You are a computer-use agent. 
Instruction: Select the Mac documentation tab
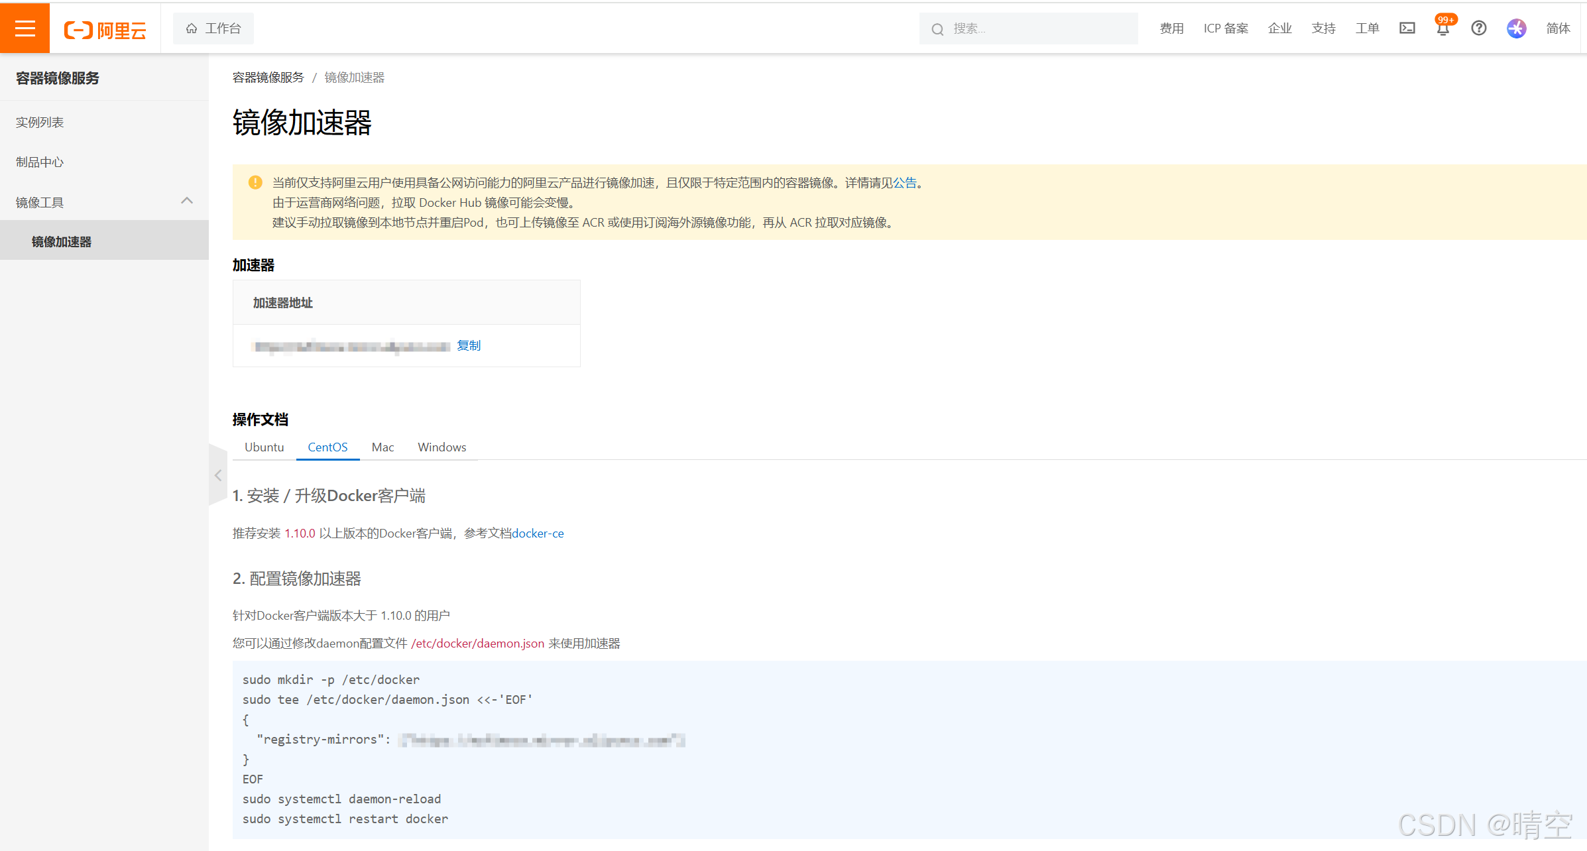pos(382,447)
